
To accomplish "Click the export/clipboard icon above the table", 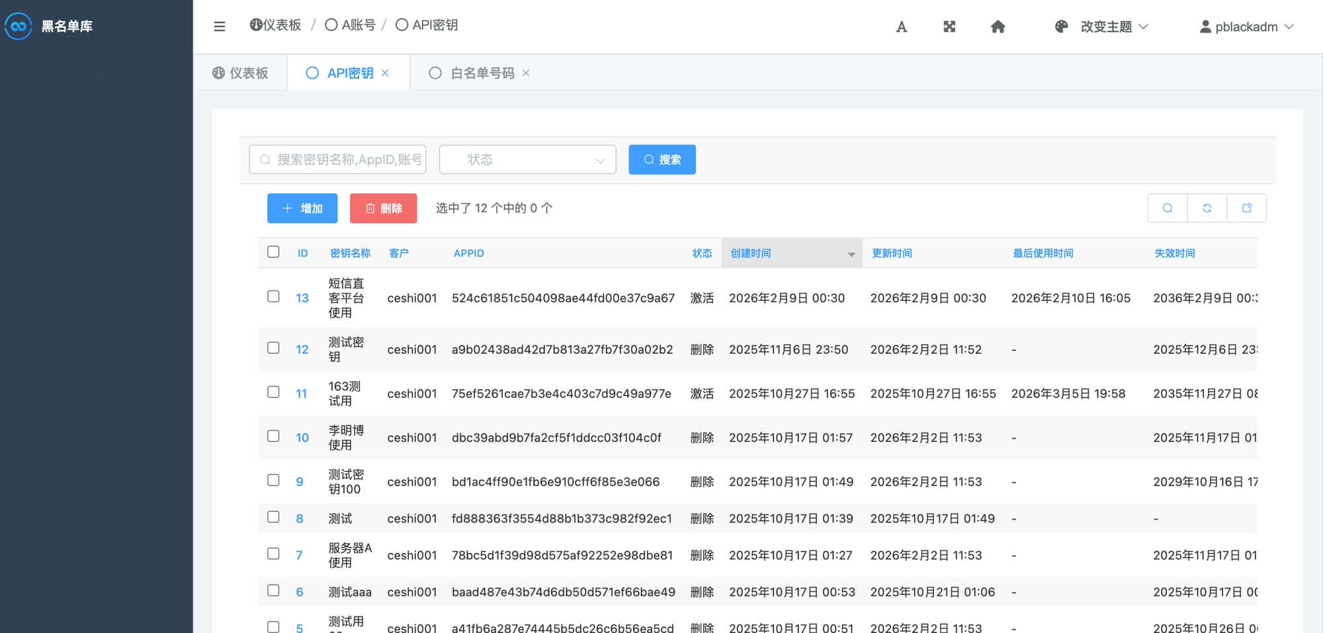I will 1247,208.
